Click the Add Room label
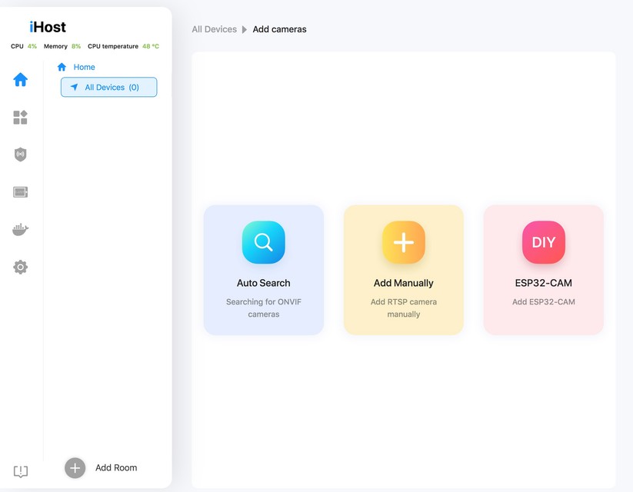 click(x=115, y=467)
